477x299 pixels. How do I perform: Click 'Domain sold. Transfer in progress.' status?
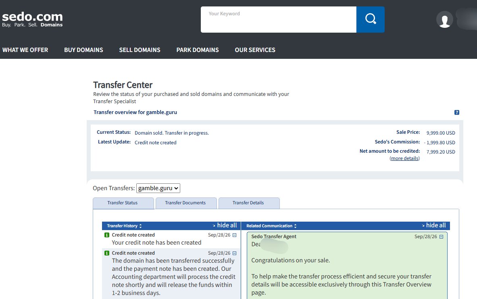pos(172,133)
